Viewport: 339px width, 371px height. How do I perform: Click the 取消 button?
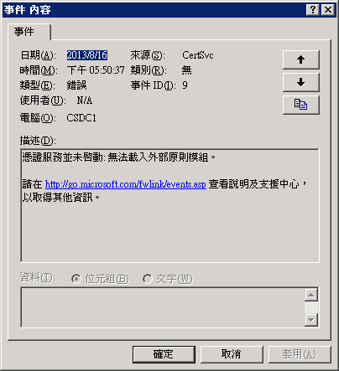click(x=232, y=354)
